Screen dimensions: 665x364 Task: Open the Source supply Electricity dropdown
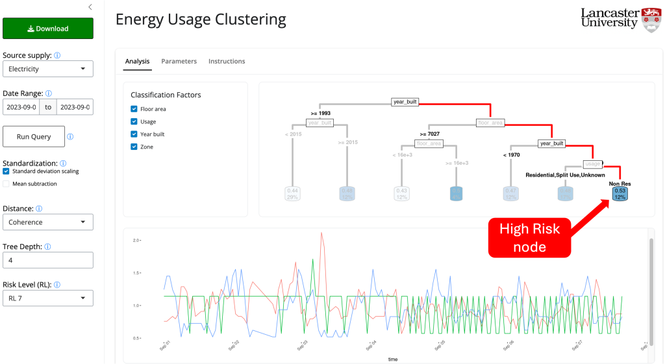(x=47, y=69)
